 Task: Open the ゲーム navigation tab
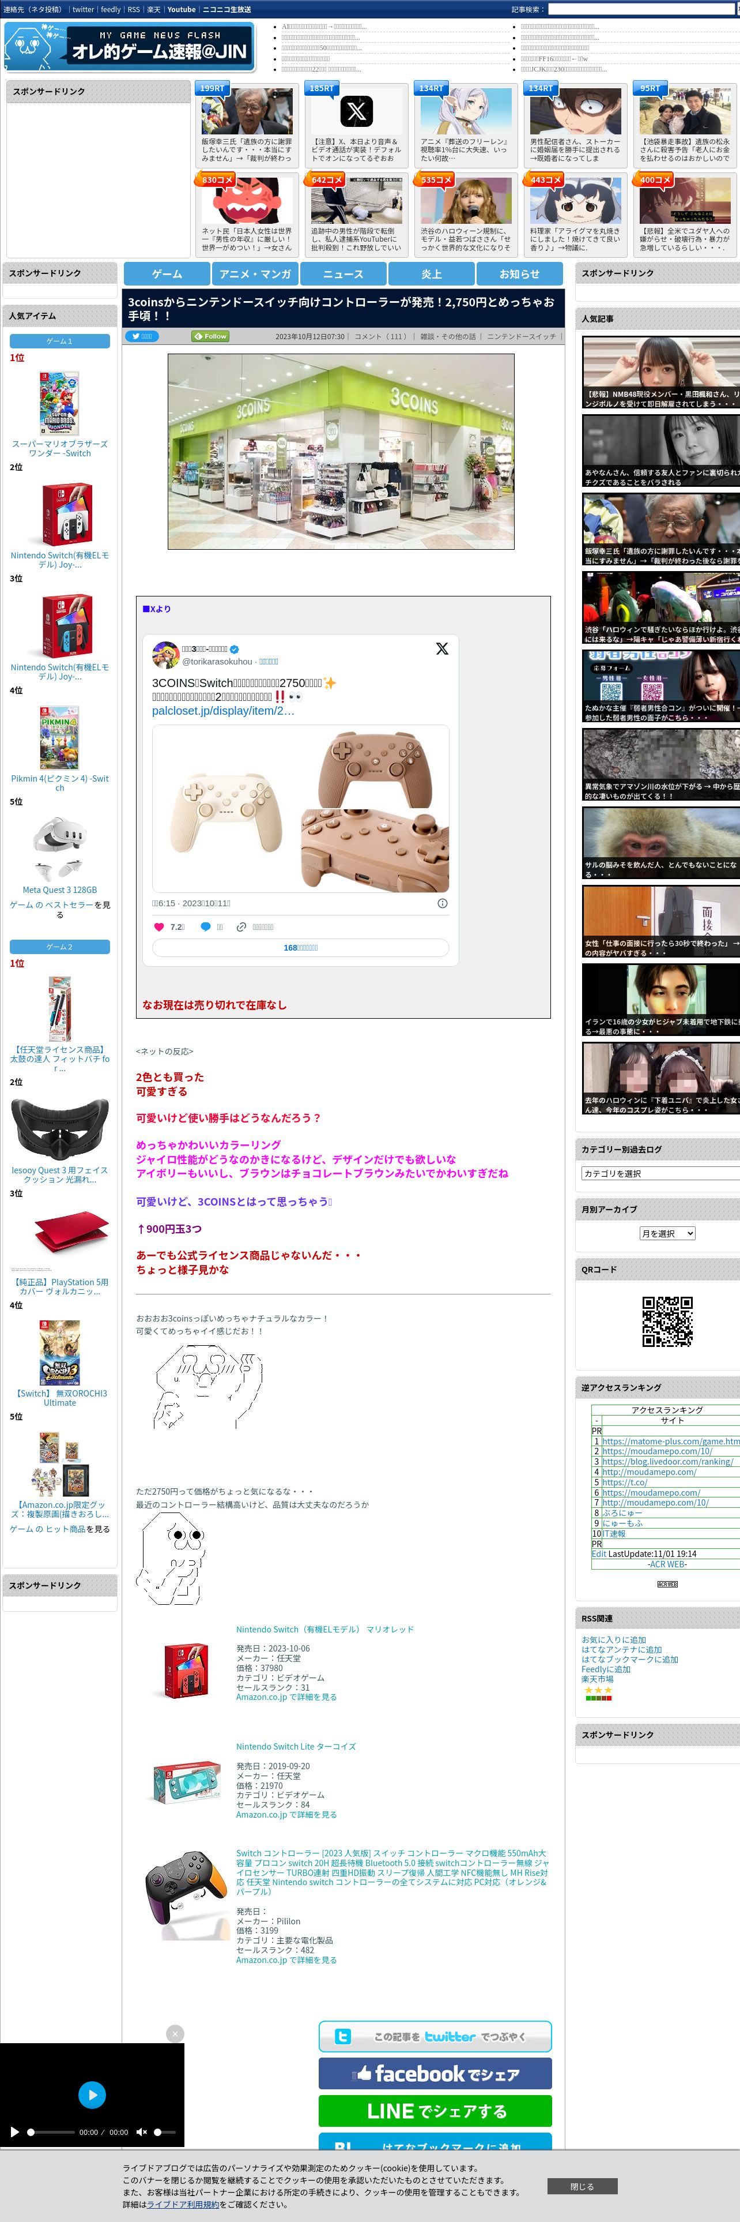(167, 273)
